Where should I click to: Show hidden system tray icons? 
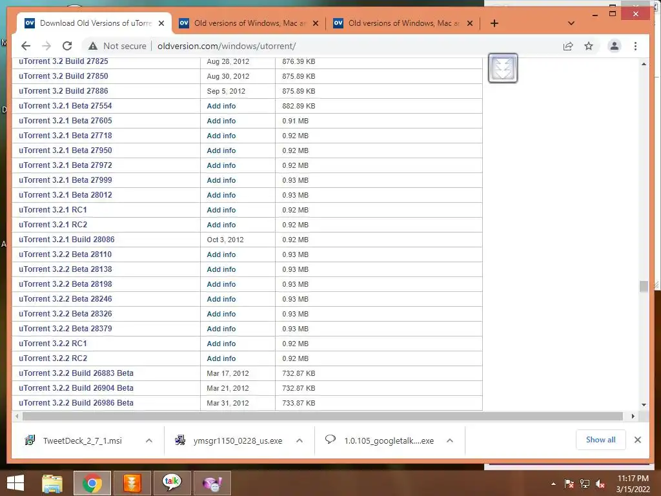pos(553,484)
